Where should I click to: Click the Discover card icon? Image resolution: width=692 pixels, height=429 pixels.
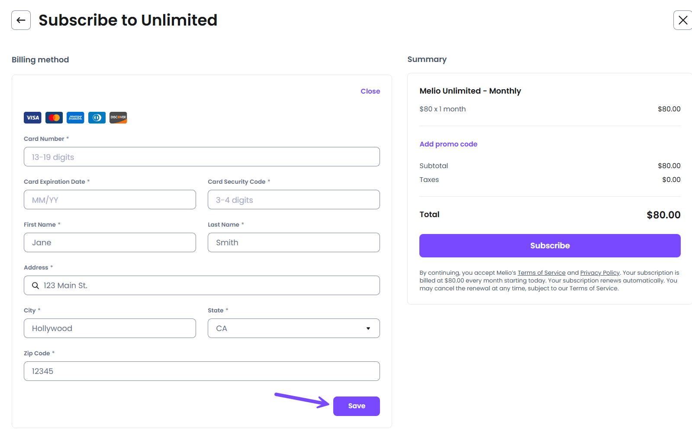pos(118,117)
